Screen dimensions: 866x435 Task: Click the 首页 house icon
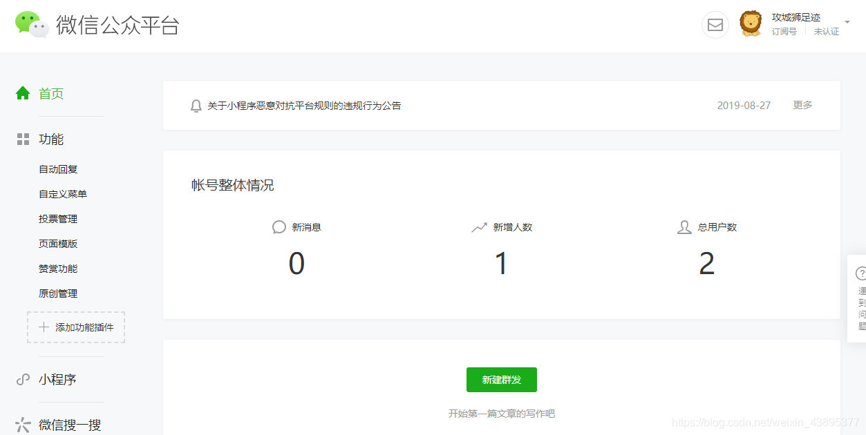click(23, 93)
